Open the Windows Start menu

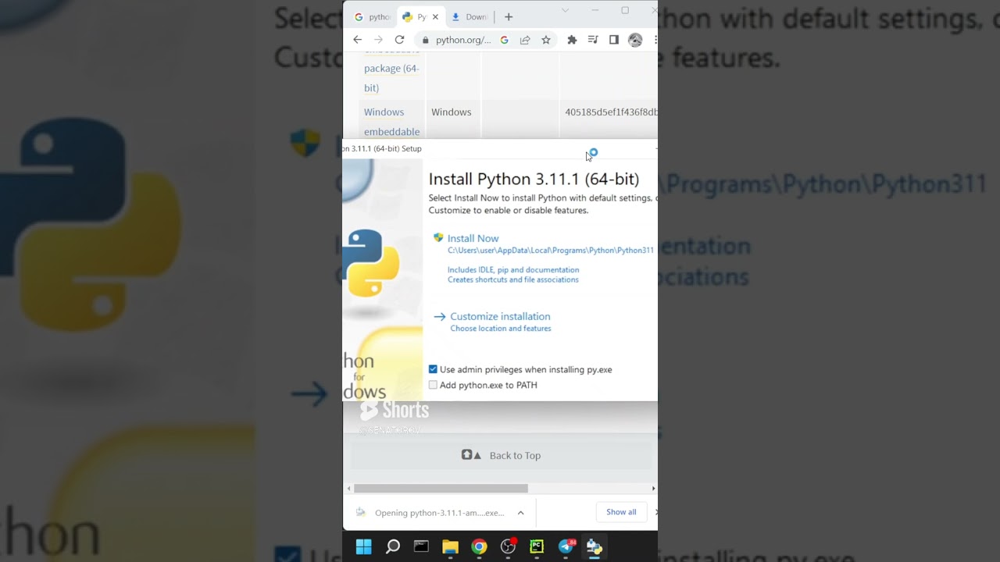click(x=364, y=547)
